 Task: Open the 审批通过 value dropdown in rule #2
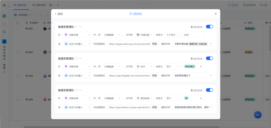click(x=193, y=66)
